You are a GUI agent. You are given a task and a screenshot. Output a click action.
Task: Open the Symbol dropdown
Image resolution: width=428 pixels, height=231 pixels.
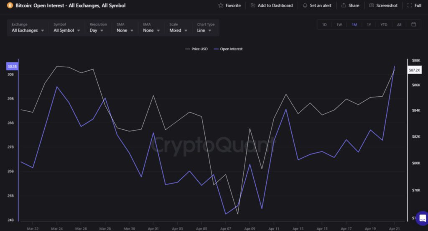[66, 30]
